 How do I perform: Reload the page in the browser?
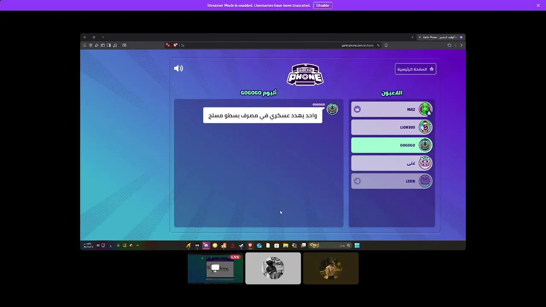pyautogui.click(x=449, y=45)
